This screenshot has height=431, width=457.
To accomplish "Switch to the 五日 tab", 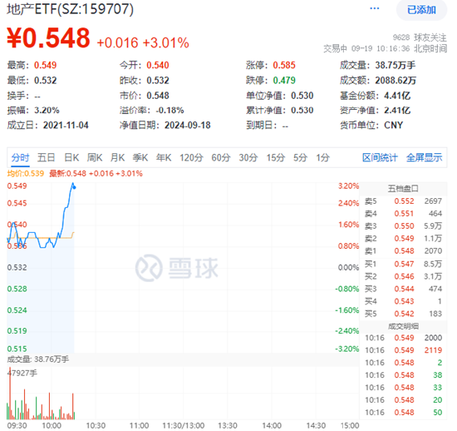I will pos(46,158).
